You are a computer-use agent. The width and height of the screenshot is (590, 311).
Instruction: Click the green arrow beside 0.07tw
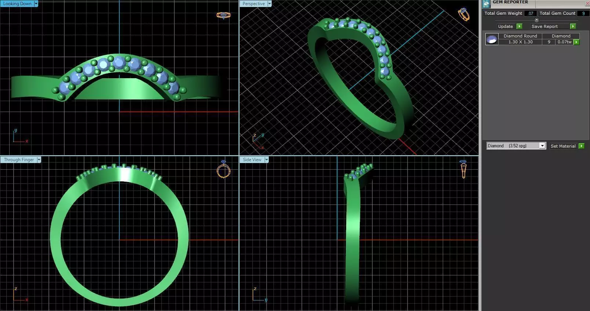point(576,42)
